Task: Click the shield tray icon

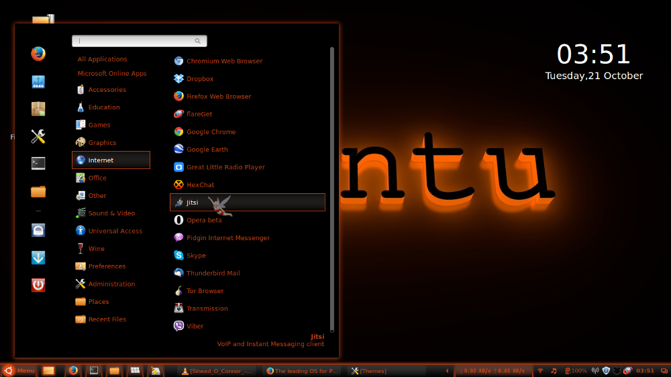Action: click(x=606, y=371)
